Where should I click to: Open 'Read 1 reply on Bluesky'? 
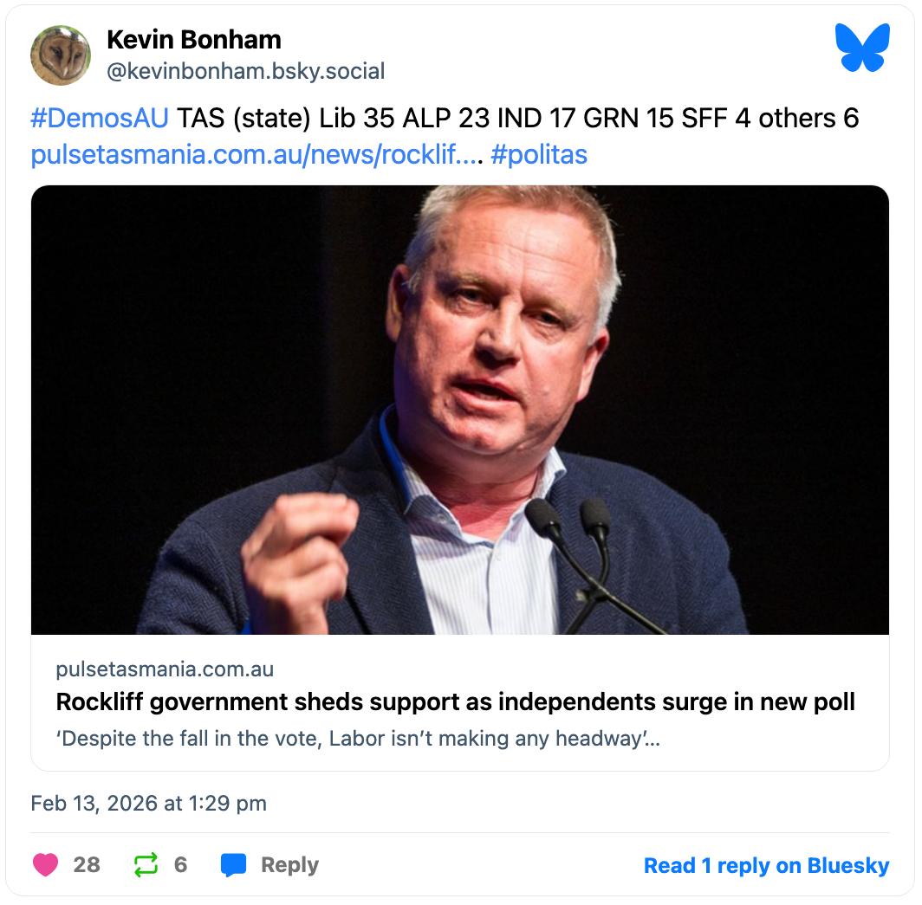(766, 865)
